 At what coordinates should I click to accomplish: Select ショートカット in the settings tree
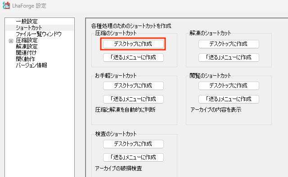pos(29,28)
